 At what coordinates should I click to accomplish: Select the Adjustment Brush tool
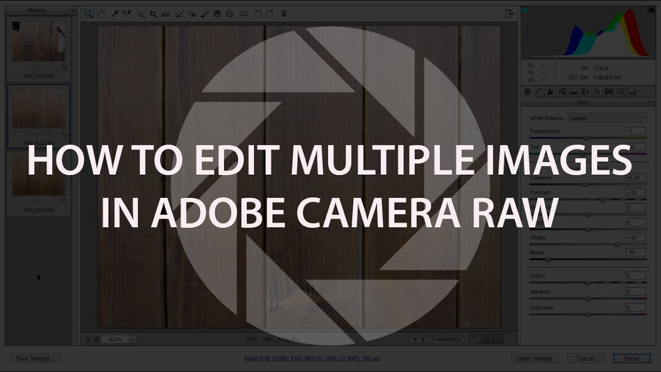(x=204, y=14)
